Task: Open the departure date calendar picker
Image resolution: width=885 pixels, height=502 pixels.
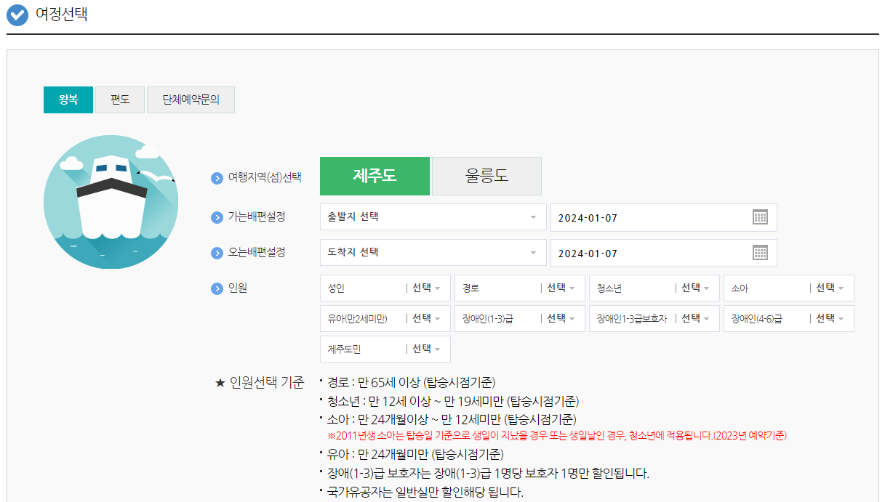Action: point(761,216)
